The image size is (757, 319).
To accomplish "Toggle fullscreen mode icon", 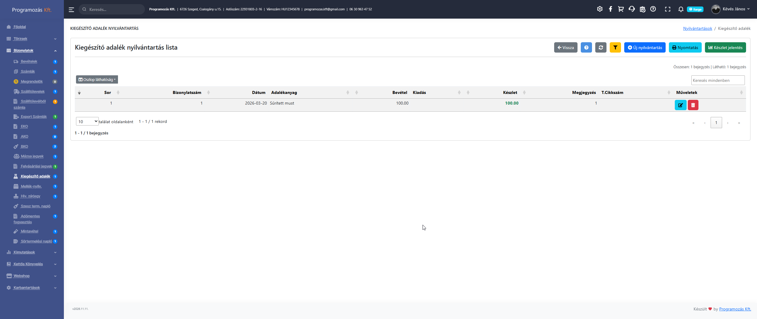I will point(667,9).
